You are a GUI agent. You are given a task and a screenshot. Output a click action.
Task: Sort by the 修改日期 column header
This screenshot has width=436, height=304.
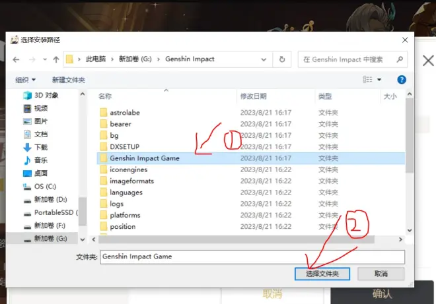pyautogui.click(x=253, y=96)
